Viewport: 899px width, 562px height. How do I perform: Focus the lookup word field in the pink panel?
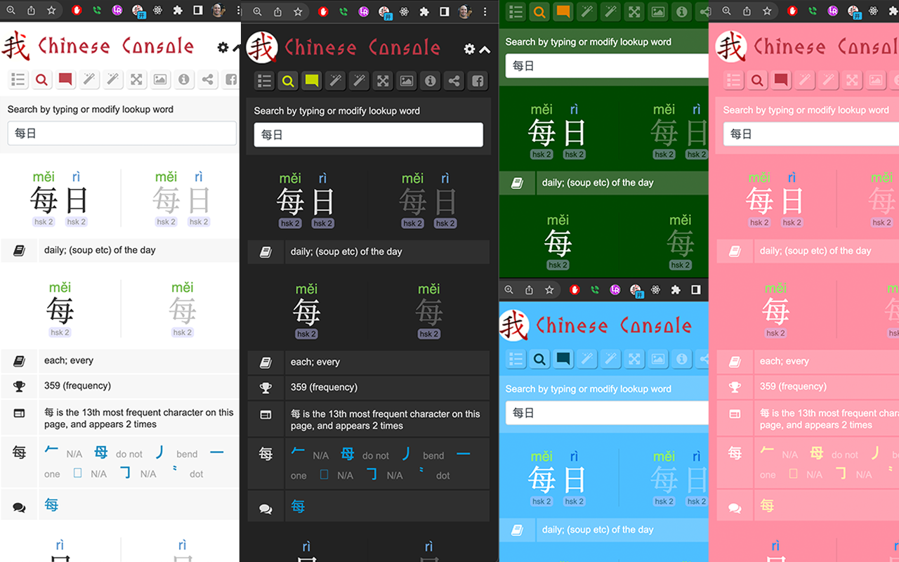coord(811,134)
